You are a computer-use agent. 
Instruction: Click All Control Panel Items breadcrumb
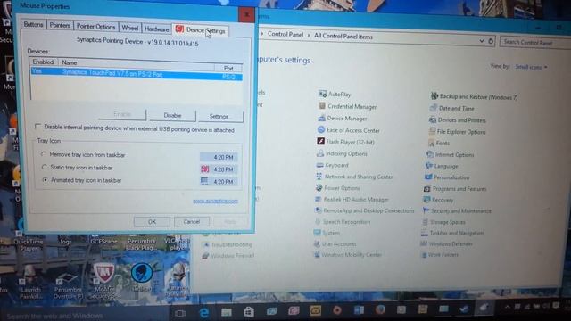point(343,36)
